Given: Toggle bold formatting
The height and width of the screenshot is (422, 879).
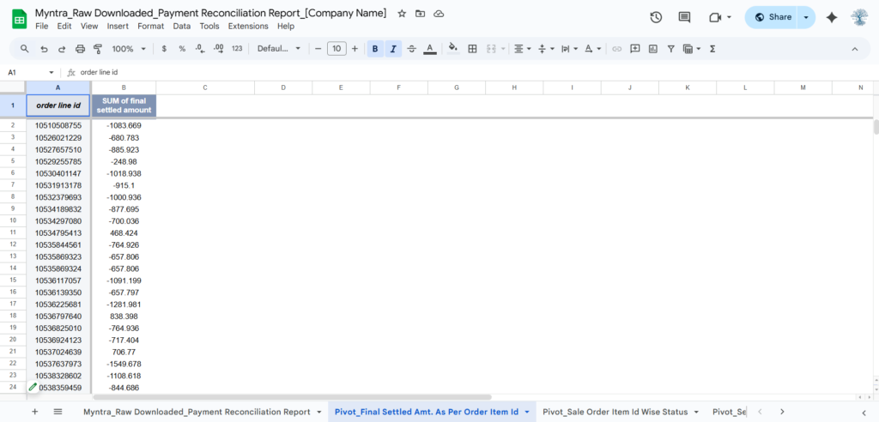Looking at the screenshot, I should [x=375, y=49].
